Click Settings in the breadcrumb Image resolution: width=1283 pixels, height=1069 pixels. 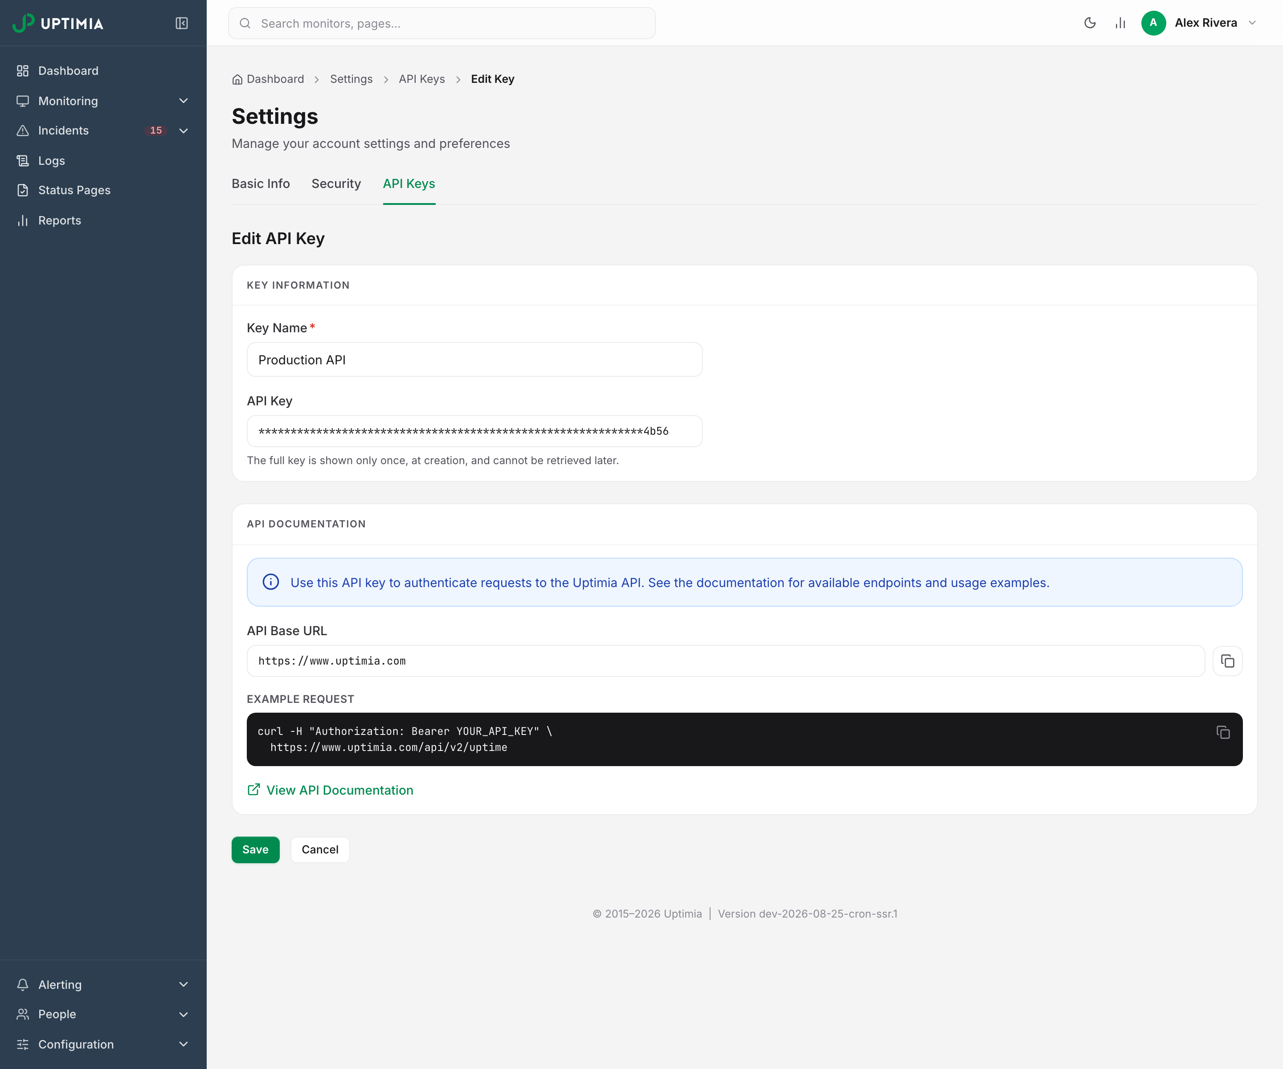(351, 79)
